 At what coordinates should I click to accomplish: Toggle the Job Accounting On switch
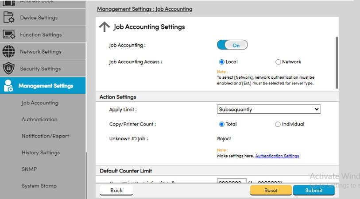[232, 45]
